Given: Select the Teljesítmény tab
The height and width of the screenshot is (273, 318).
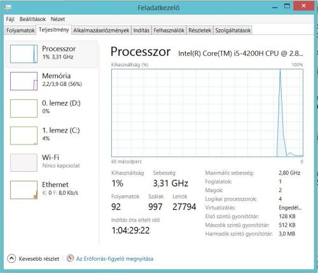Looking at the screenshot, I should [x=54, y=30].
